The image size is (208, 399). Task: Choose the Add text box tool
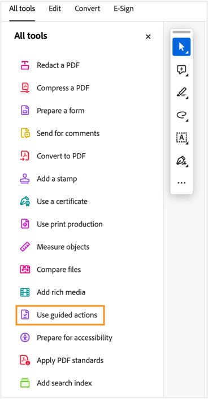[x=181, y=138]
